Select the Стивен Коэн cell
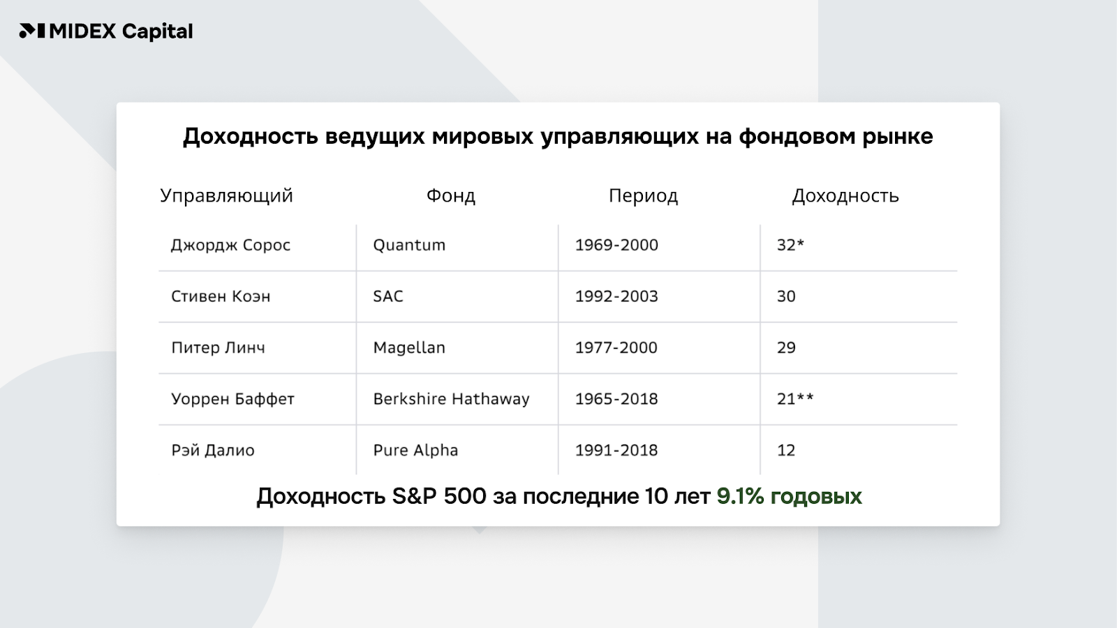Viewport: 1117px width, 628px height. (221, 297)
